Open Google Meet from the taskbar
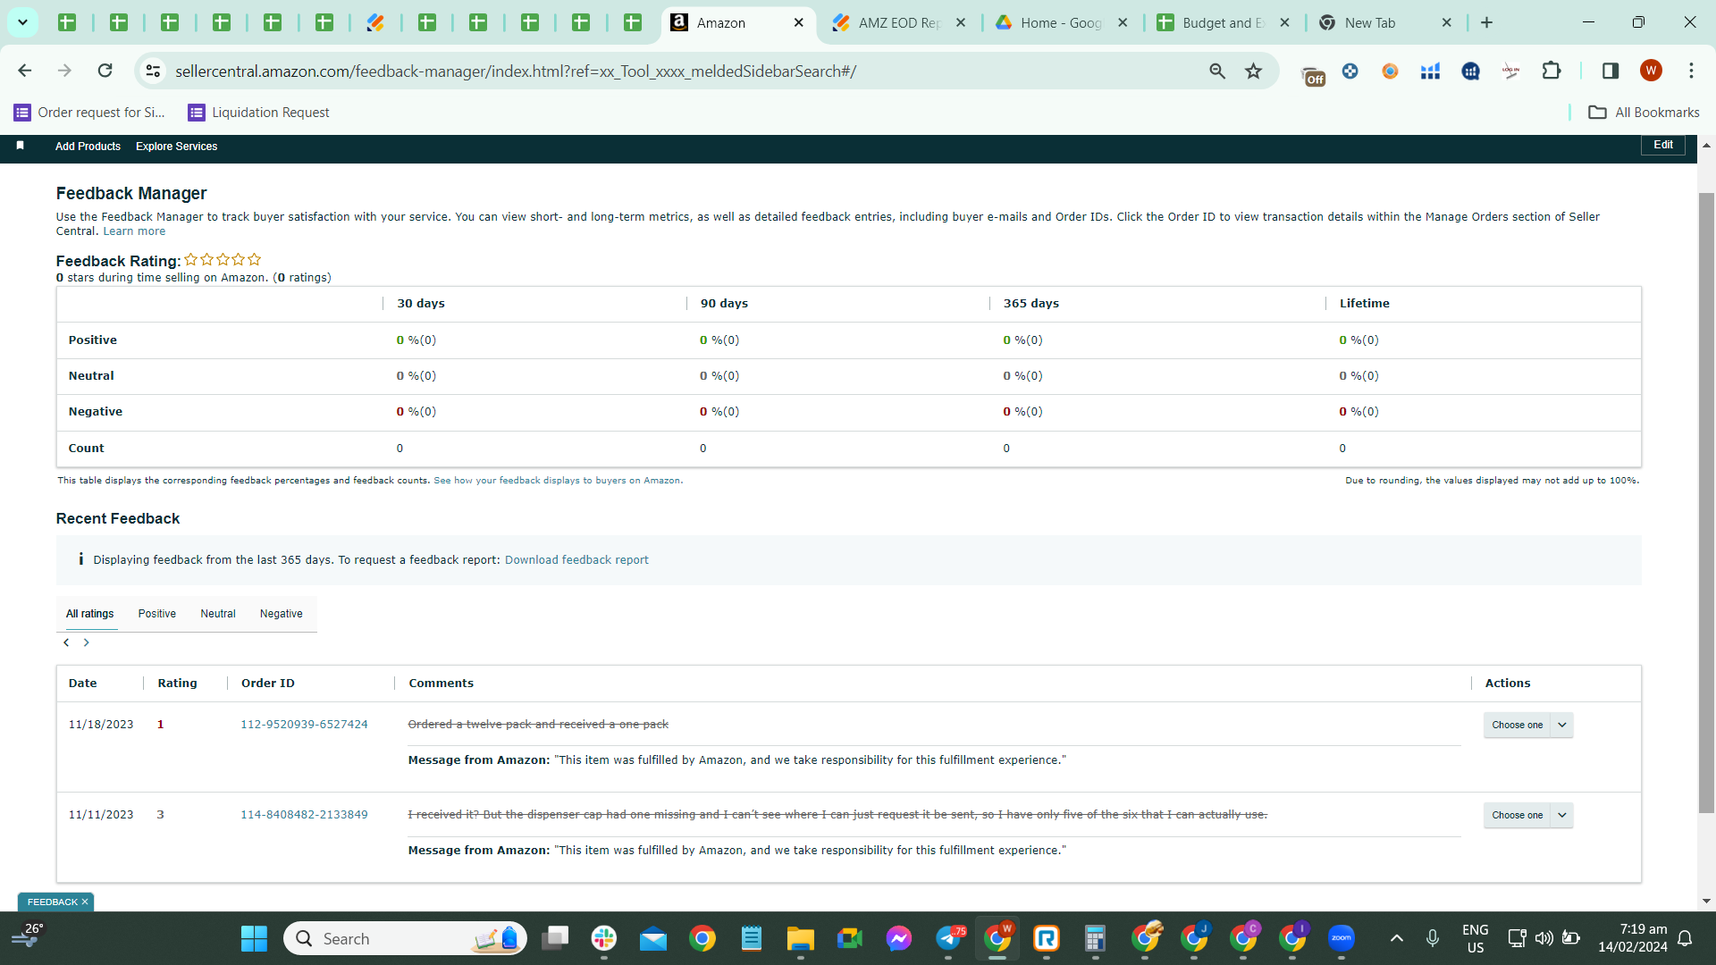The height and width of the screenshot is (965, 1716). (849, 938)
